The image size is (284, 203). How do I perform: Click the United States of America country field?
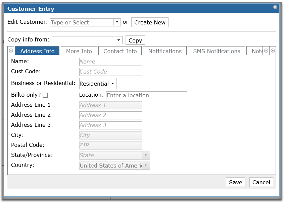click(x=111, y=166)
